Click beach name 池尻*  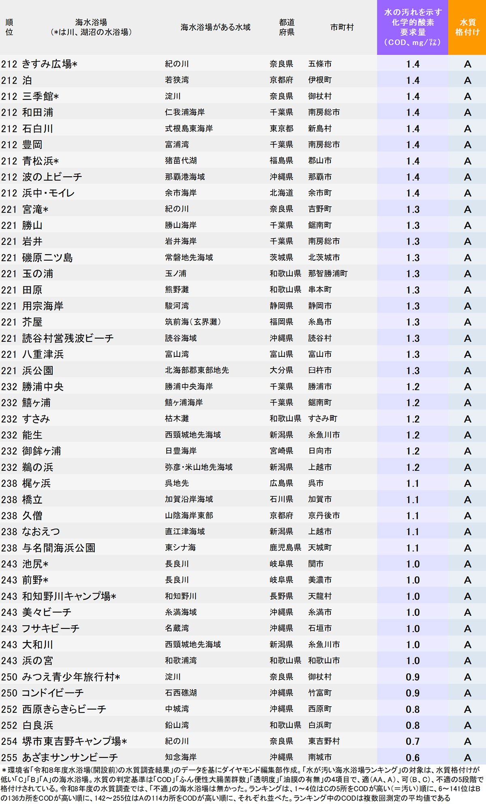pos(35,564)
